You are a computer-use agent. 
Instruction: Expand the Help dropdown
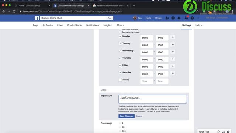click(x=198, y=25)
